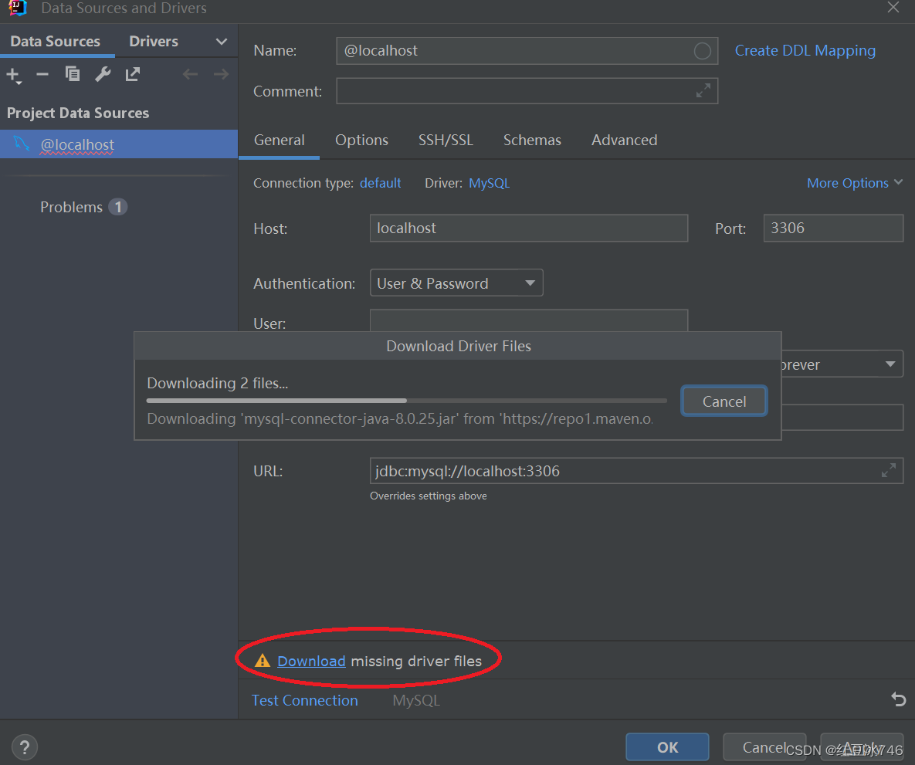Choose the color circle in the Name field
The width and height of the screenshot is (915, 765).
(702, 51)
